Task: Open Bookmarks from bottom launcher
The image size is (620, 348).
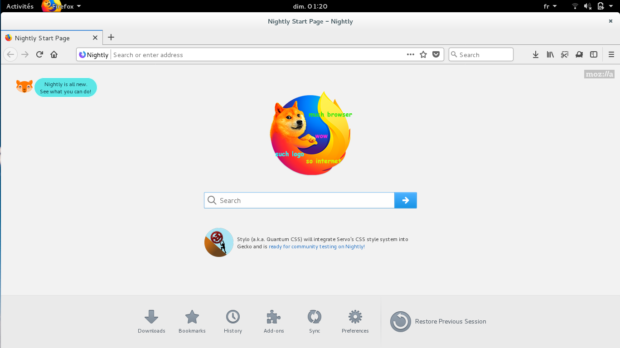Action: click(192, 322)
